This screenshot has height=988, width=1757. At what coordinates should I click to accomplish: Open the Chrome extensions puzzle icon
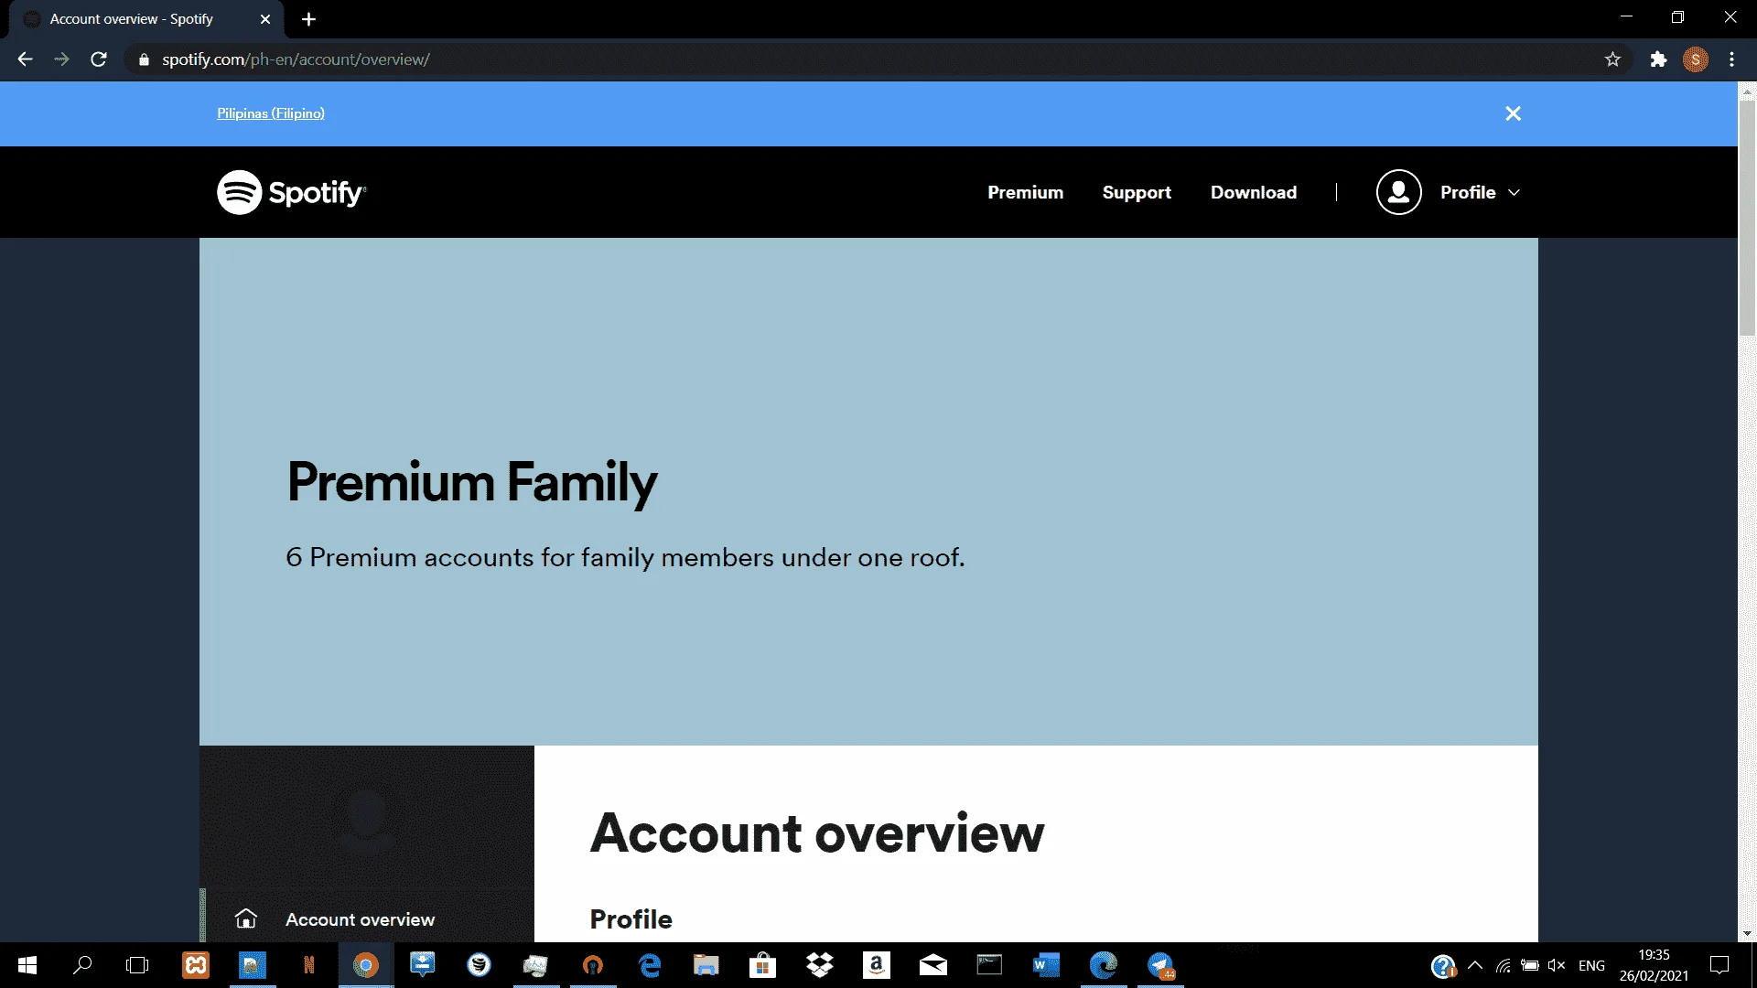click(1658, 59)
